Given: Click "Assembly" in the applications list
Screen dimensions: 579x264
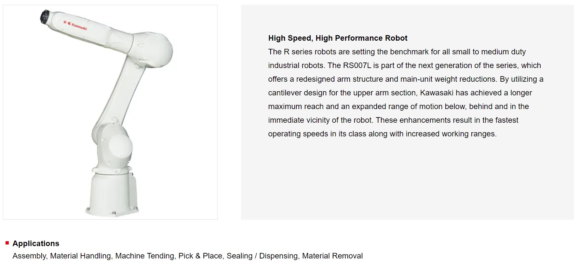Looking at the screenshot, I should (x=29, y=256).
